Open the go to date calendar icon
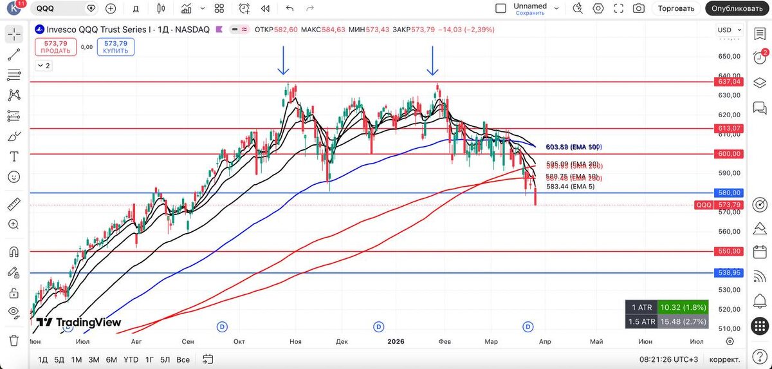 [x=208, y=359]
